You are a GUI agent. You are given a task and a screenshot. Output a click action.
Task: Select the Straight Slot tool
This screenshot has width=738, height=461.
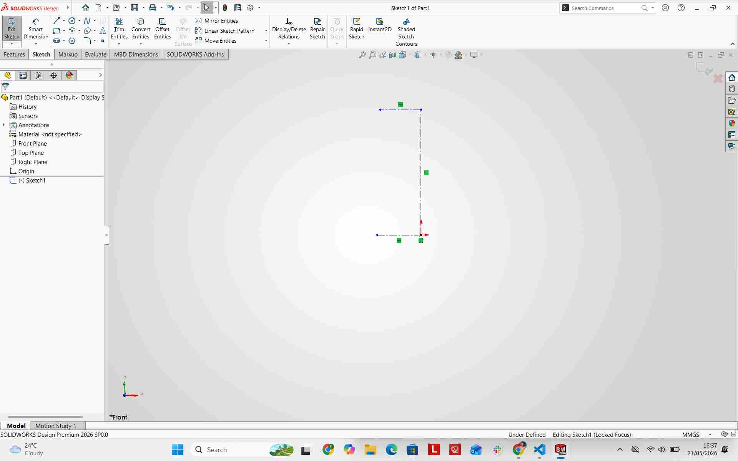(x=57, y=41)
